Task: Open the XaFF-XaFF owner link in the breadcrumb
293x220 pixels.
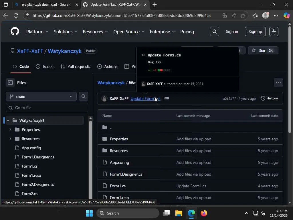Action: [30, 51]
